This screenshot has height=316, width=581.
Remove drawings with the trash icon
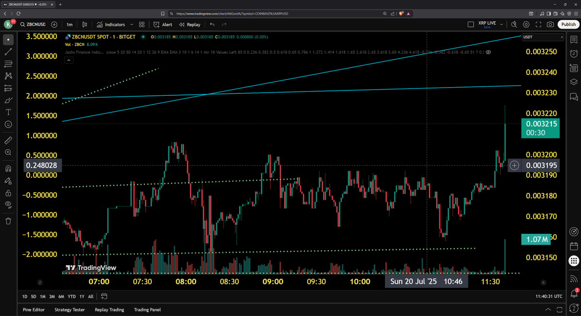(x=8, y=221)
